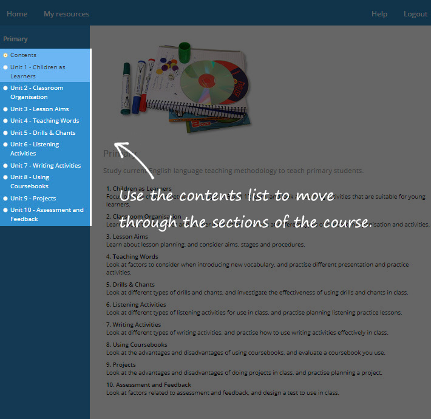This screenshot has width=431, height=419.
Task: Go to My resources page
Action: click(66, 14)
